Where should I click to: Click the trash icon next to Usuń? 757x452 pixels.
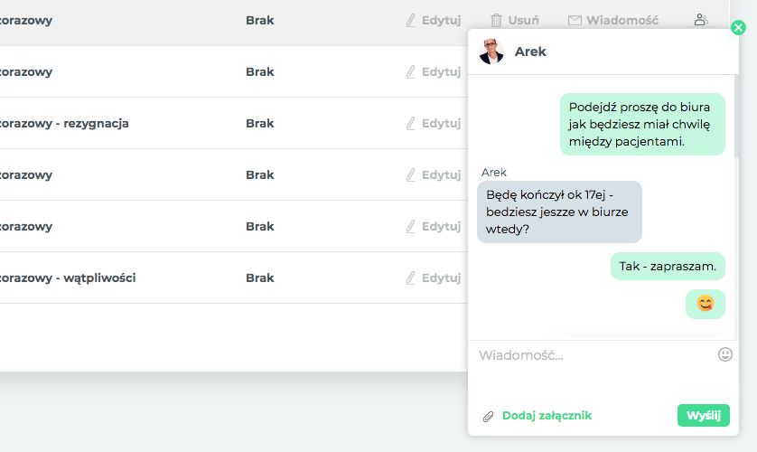496,20
